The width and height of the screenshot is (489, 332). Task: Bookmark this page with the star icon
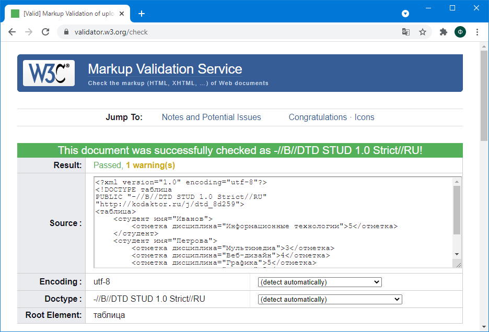(423, 32)
